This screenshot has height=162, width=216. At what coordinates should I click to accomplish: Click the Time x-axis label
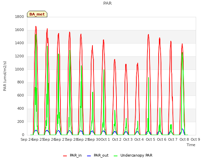[x=191, y=145]
